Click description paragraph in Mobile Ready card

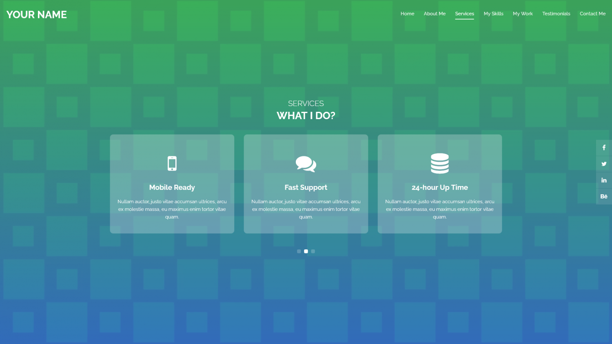(172, 209)
